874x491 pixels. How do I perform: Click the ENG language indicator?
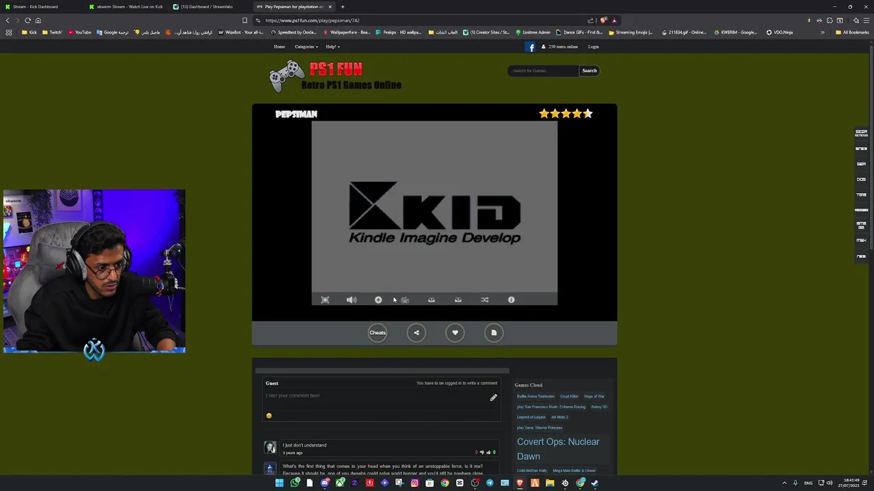click(808, 483)
